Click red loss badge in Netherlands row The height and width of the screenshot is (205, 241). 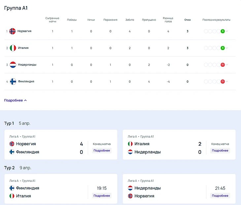click(223, 65)
